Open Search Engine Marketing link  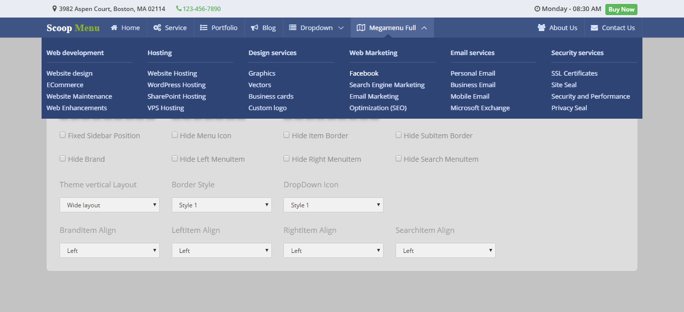387,85
